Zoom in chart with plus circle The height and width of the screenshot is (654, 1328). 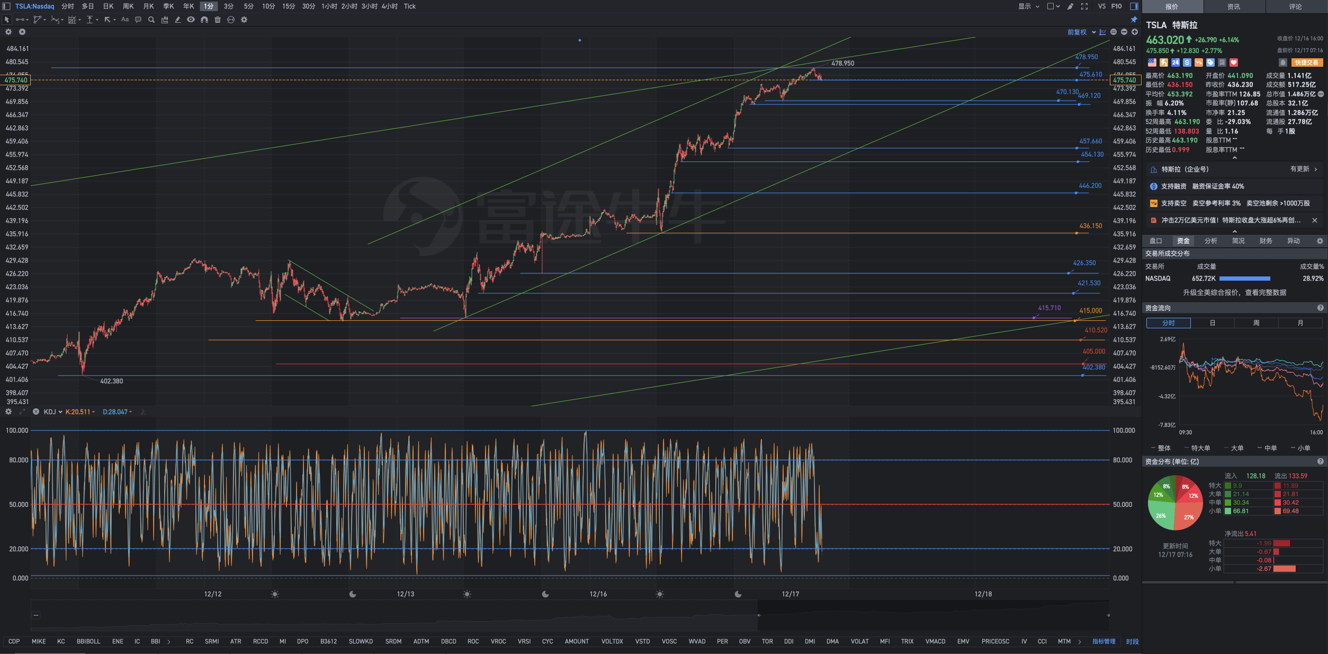point(1135,32)
